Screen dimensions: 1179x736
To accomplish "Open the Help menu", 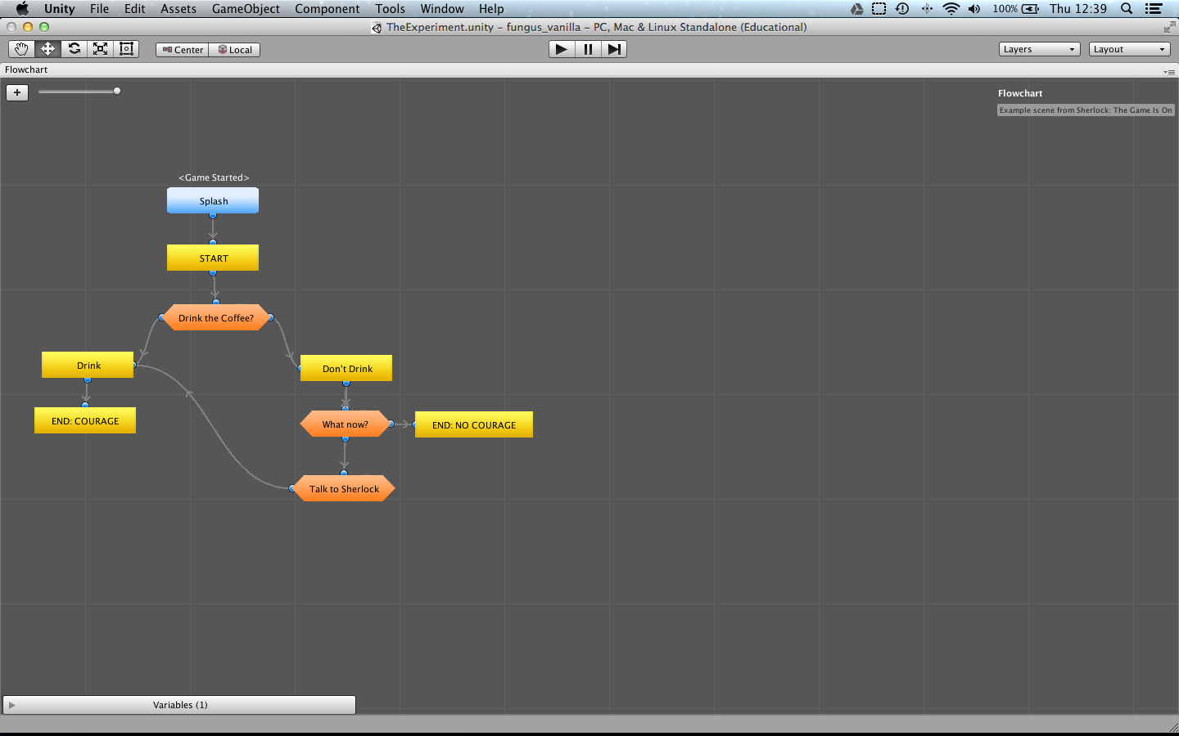I will tap(491, 9).
